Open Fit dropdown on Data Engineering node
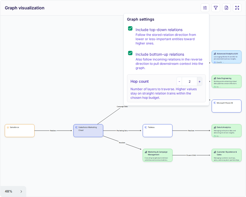This screenshot has height=197, width=246. click(217, 87)
